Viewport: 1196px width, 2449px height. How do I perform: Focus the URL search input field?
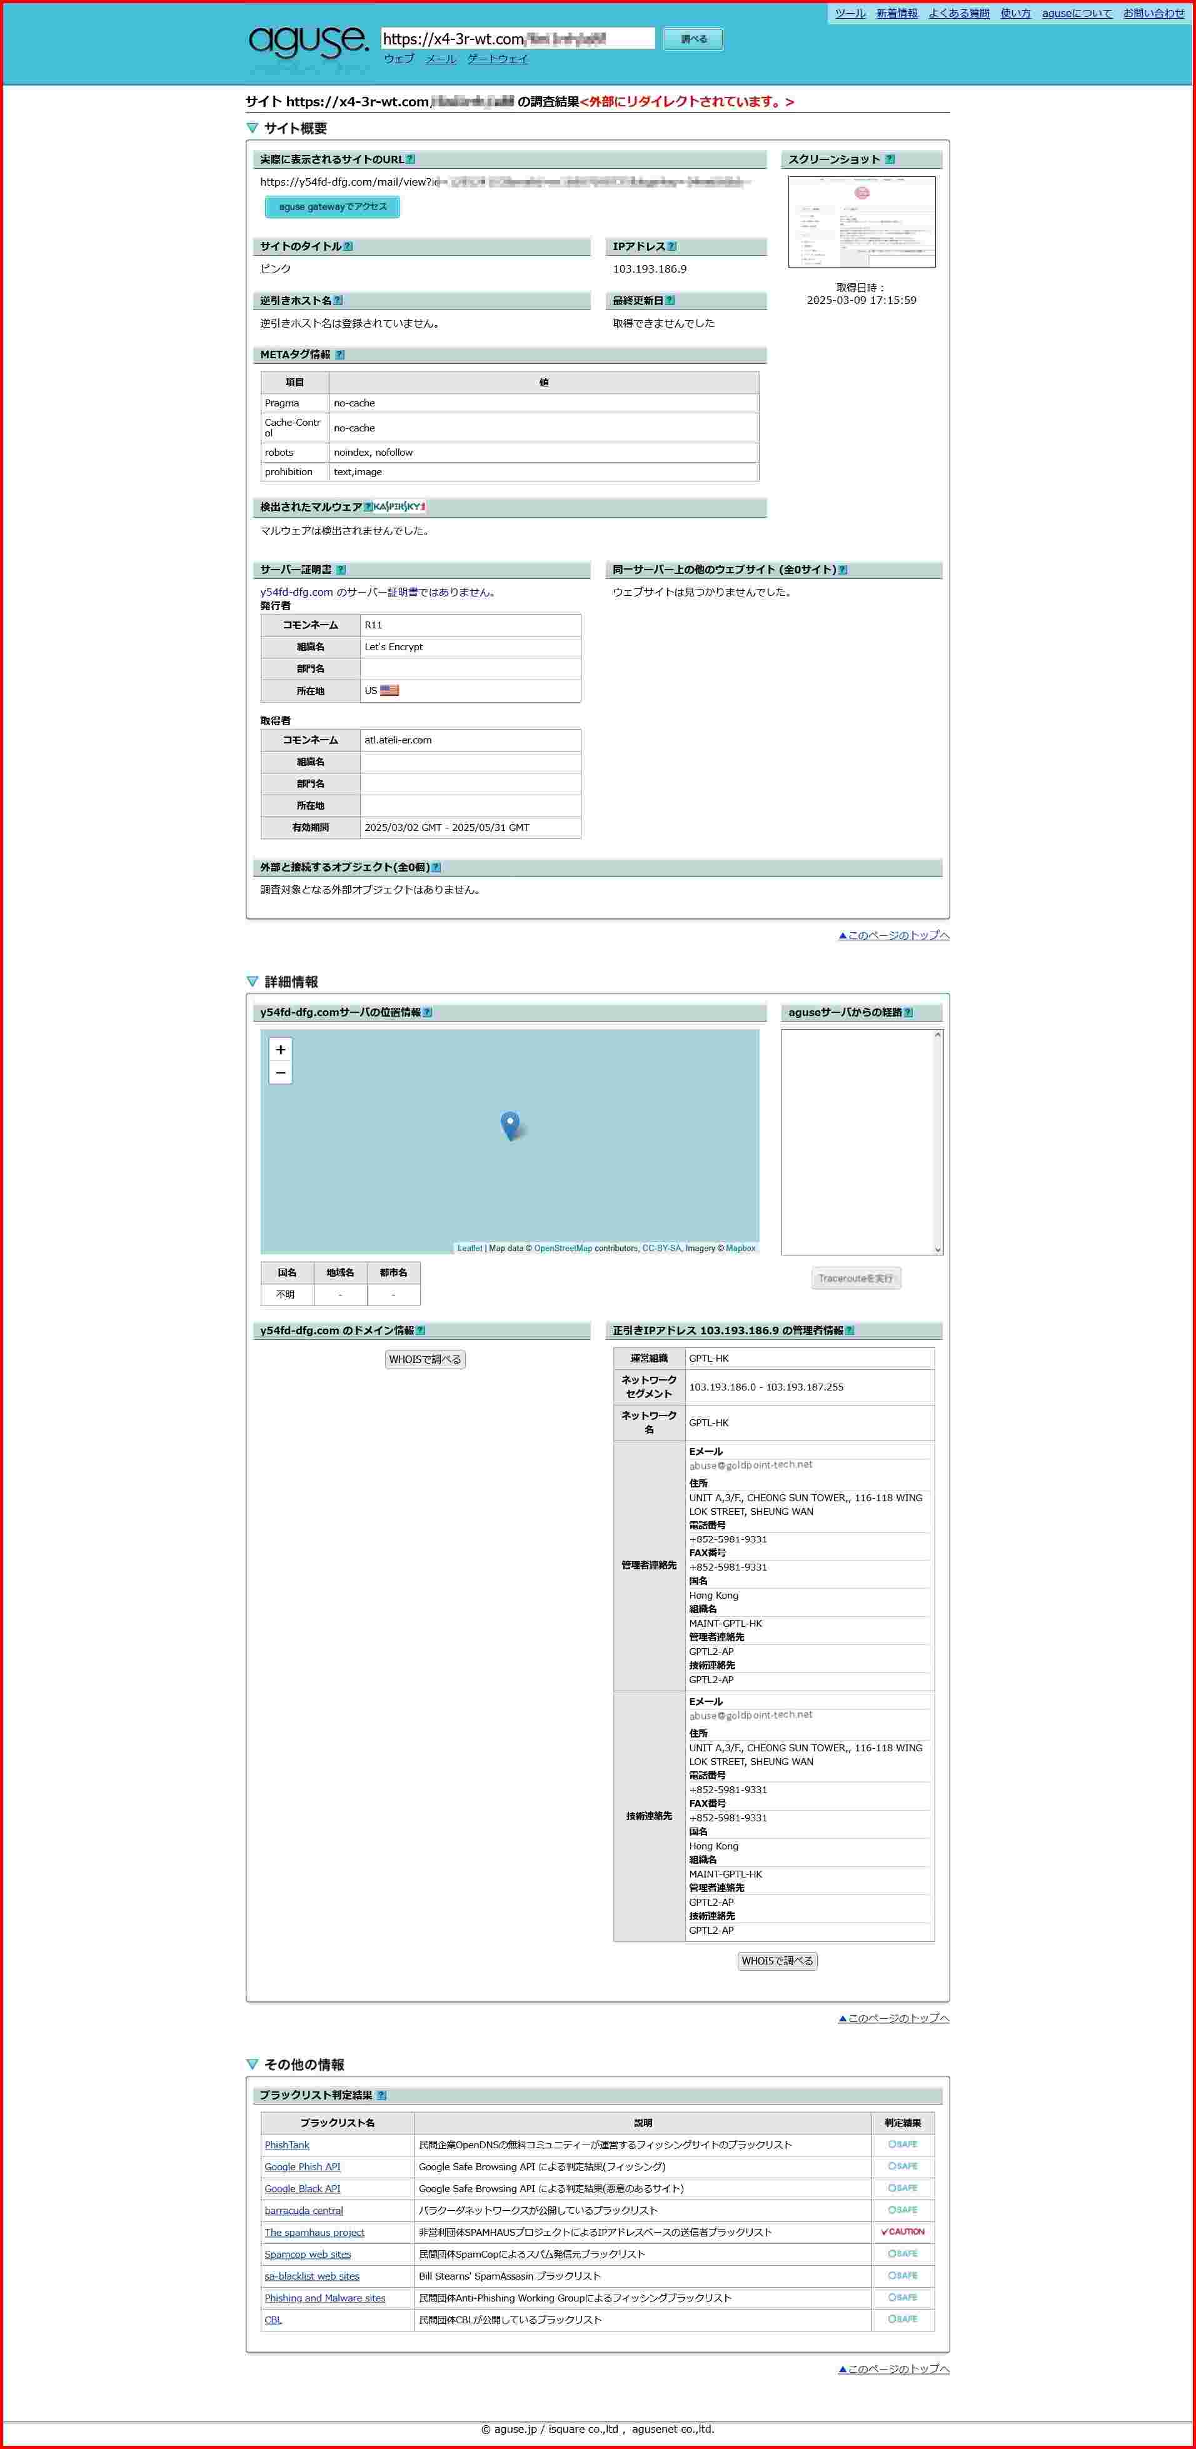[x=518, y=39]
